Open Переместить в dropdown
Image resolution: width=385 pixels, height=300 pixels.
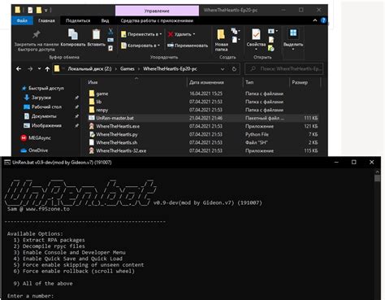[141, 34]
